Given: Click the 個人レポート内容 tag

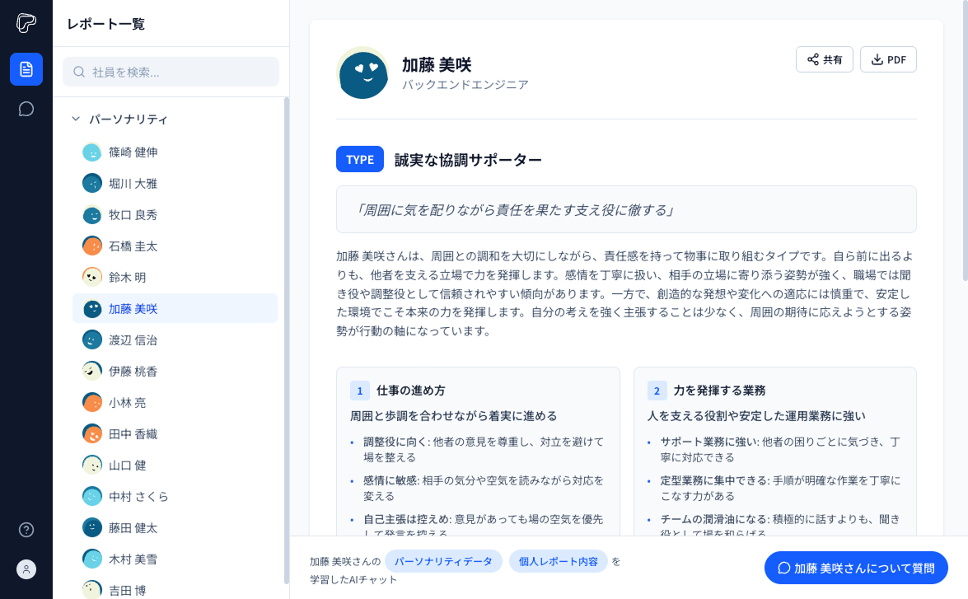Looking at the screenshot, I should coord(558,561).
